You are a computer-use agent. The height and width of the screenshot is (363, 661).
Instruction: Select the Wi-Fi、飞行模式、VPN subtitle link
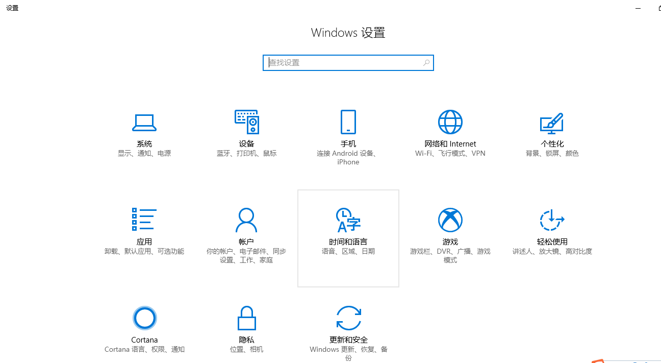pos(450,153)
